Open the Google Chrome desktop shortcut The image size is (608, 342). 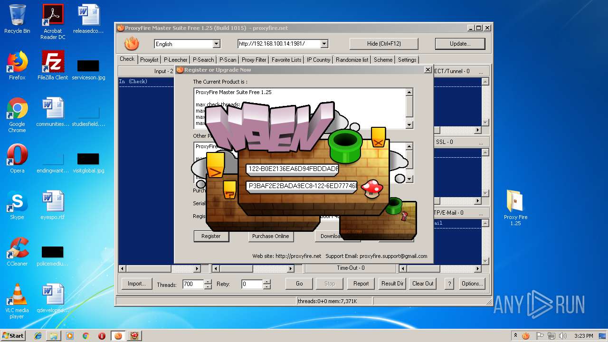click(x=17, y=115)
